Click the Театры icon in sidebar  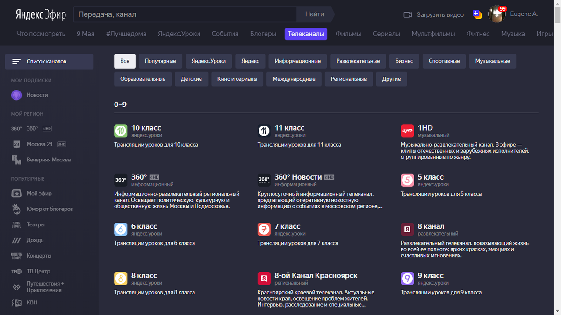[x=16, y=224]
